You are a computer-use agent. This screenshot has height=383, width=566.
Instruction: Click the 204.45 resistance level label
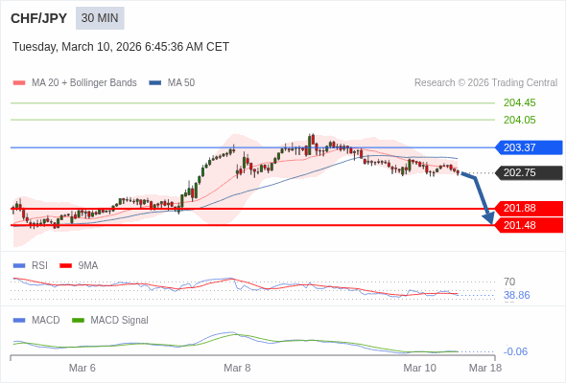519,103
